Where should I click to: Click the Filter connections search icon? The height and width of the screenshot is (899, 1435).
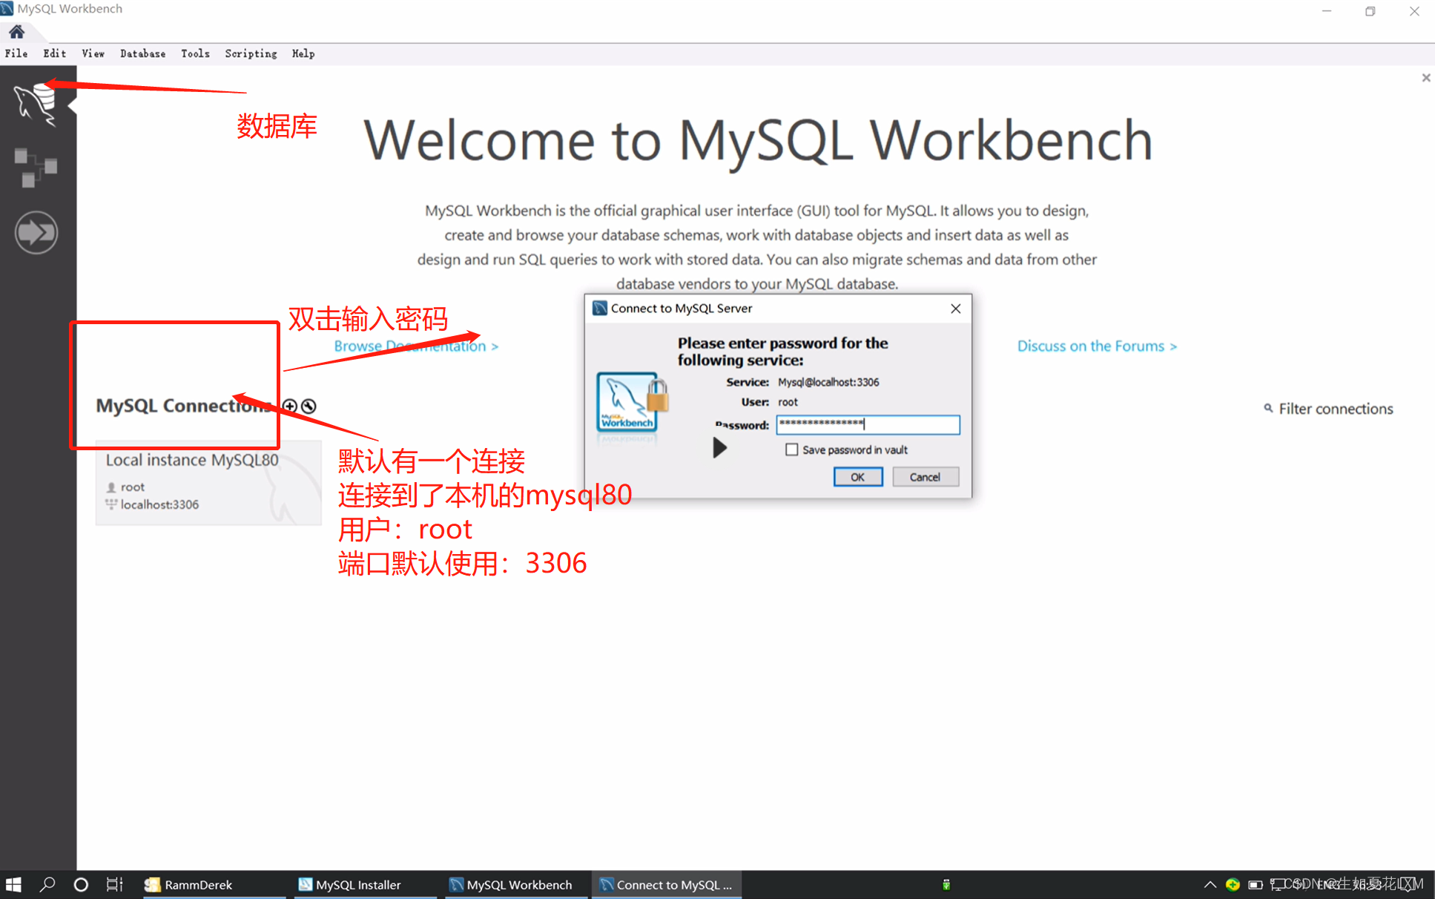1268,408
